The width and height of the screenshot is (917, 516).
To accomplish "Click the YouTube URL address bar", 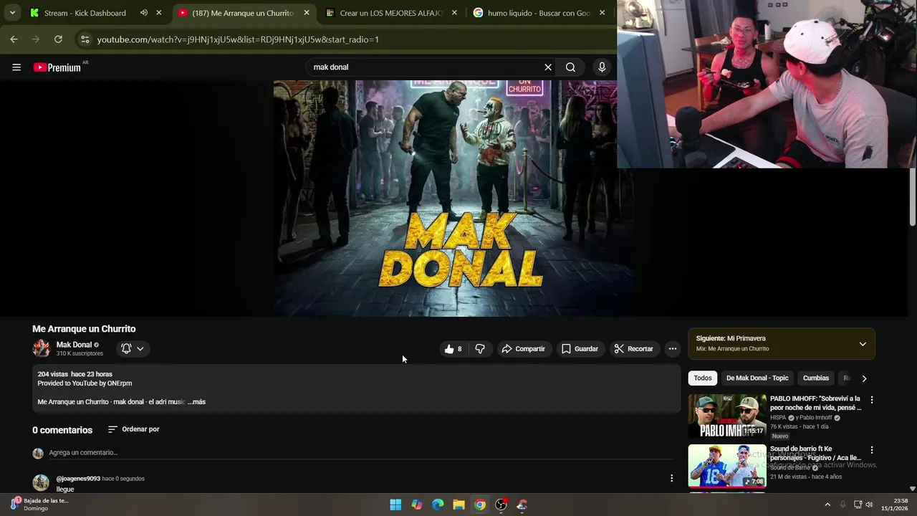I will point(344,39).
